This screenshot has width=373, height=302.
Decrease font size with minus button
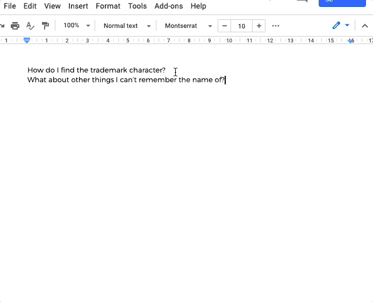pyautogui.click(x=224, y=26)
